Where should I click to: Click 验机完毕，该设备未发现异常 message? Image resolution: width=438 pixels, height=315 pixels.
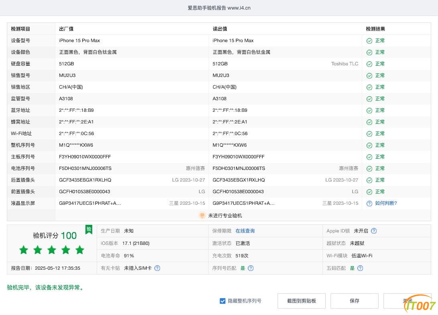[x=46, y=287]
